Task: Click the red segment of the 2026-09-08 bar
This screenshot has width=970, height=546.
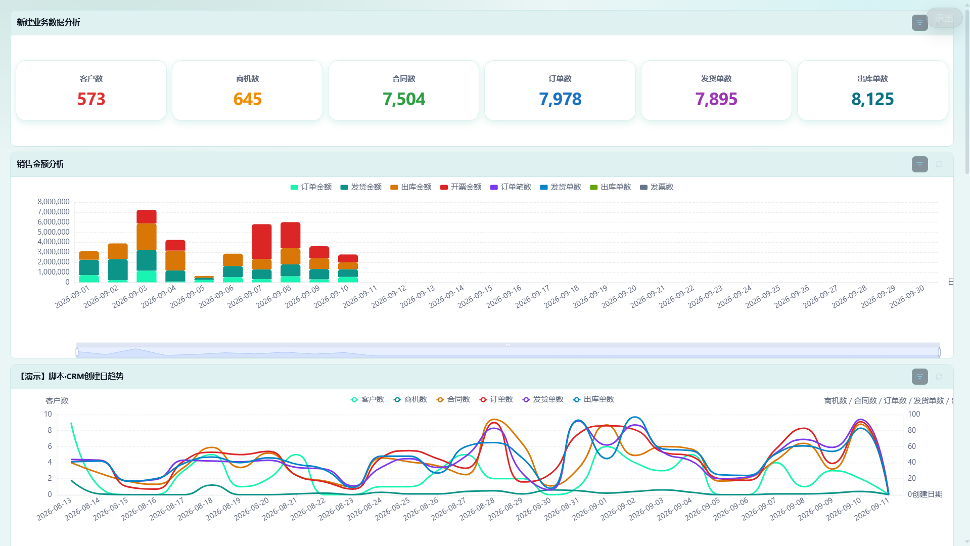Action: click(x=291, y=235)
